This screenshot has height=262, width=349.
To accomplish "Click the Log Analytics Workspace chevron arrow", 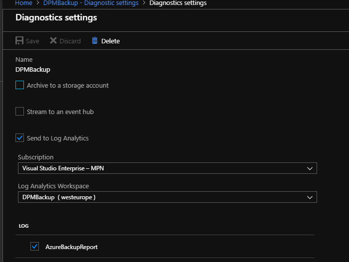I will tap(310, 198).
